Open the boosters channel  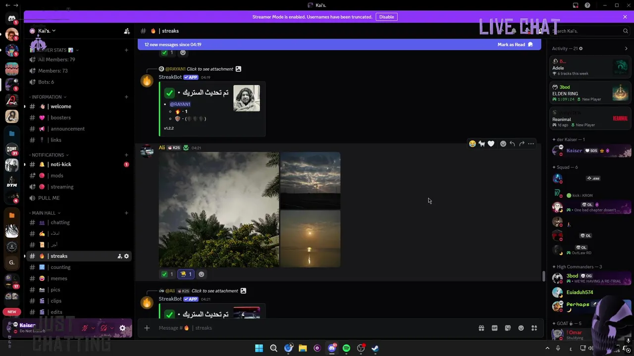(79, 118)
